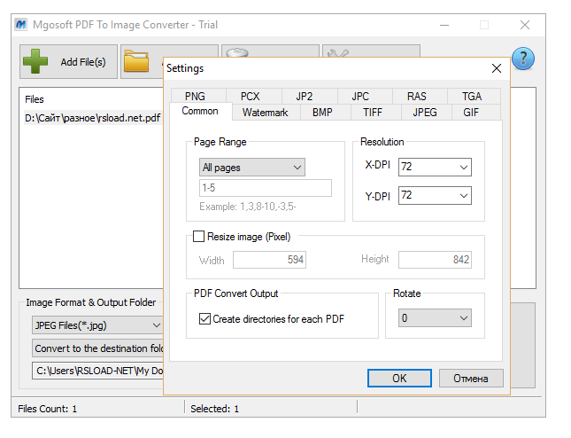Minimize the Mgosoft converter window
Viewport: 571px width, 438px height.
point(444,25)
